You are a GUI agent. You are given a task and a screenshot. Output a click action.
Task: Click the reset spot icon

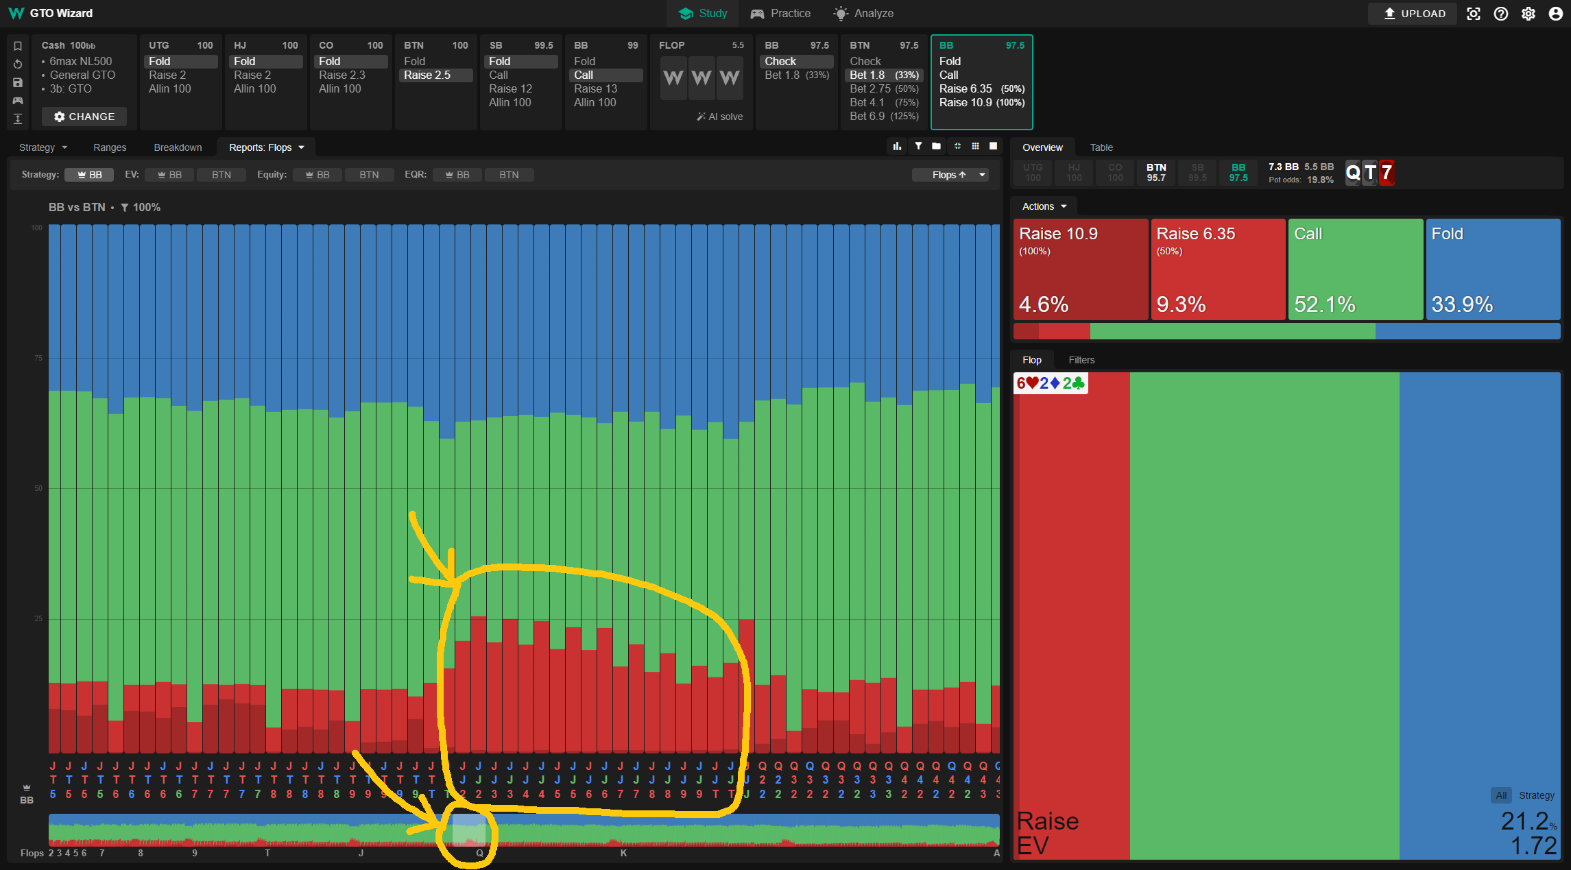(x=18, y=64)
